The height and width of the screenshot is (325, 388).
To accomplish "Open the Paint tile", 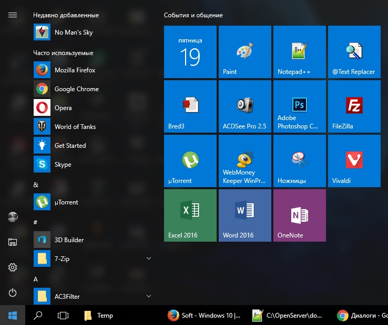I will [244, 52].
